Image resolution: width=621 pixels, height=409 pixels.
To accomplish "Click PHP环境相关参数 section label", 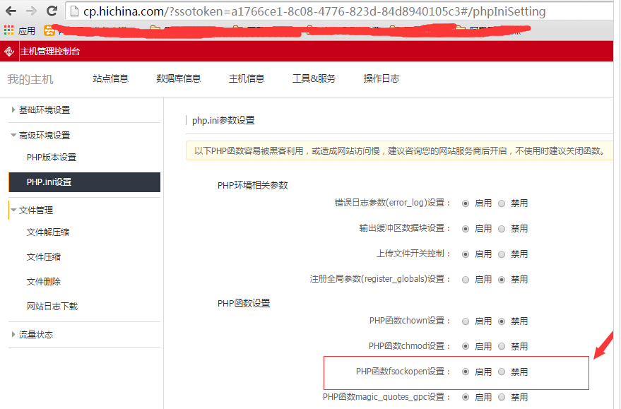I will pos(253,185).
